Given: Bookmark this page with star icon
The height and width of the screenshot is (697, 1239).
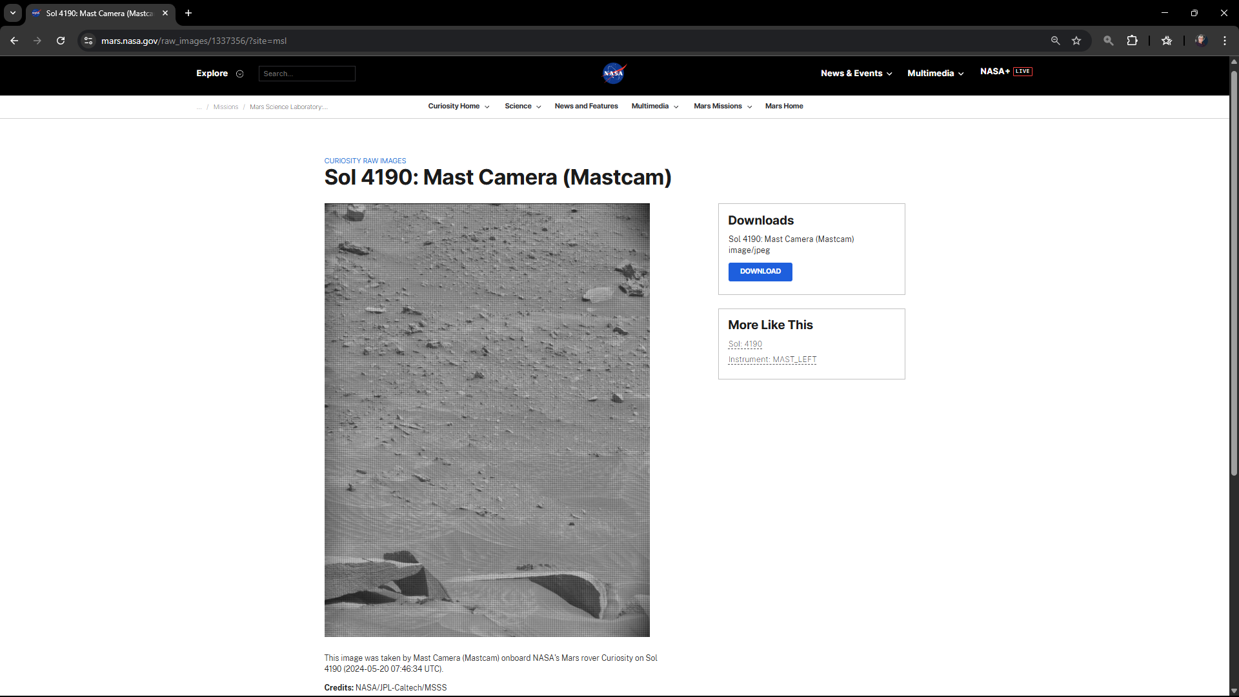Looking at the screenshot, I should [x=1076, y=41].
